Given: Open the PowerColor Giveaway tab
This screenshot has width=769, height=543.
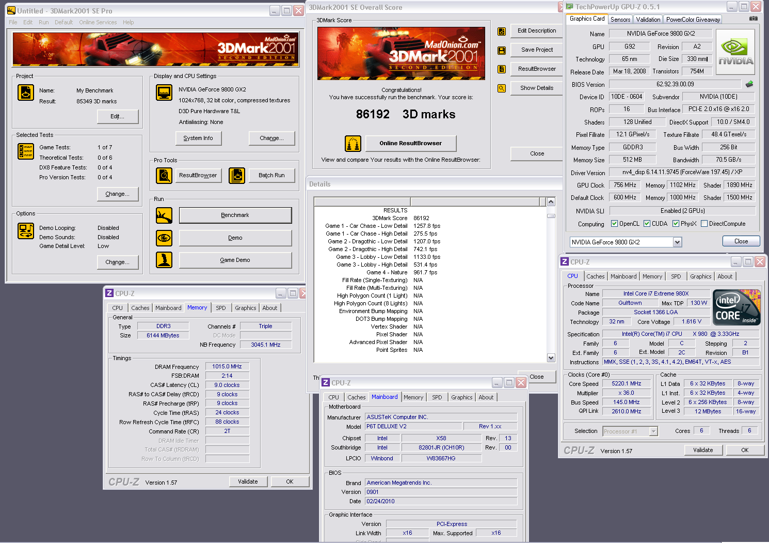Looking at the screenshot, I should tap(693, 20).
